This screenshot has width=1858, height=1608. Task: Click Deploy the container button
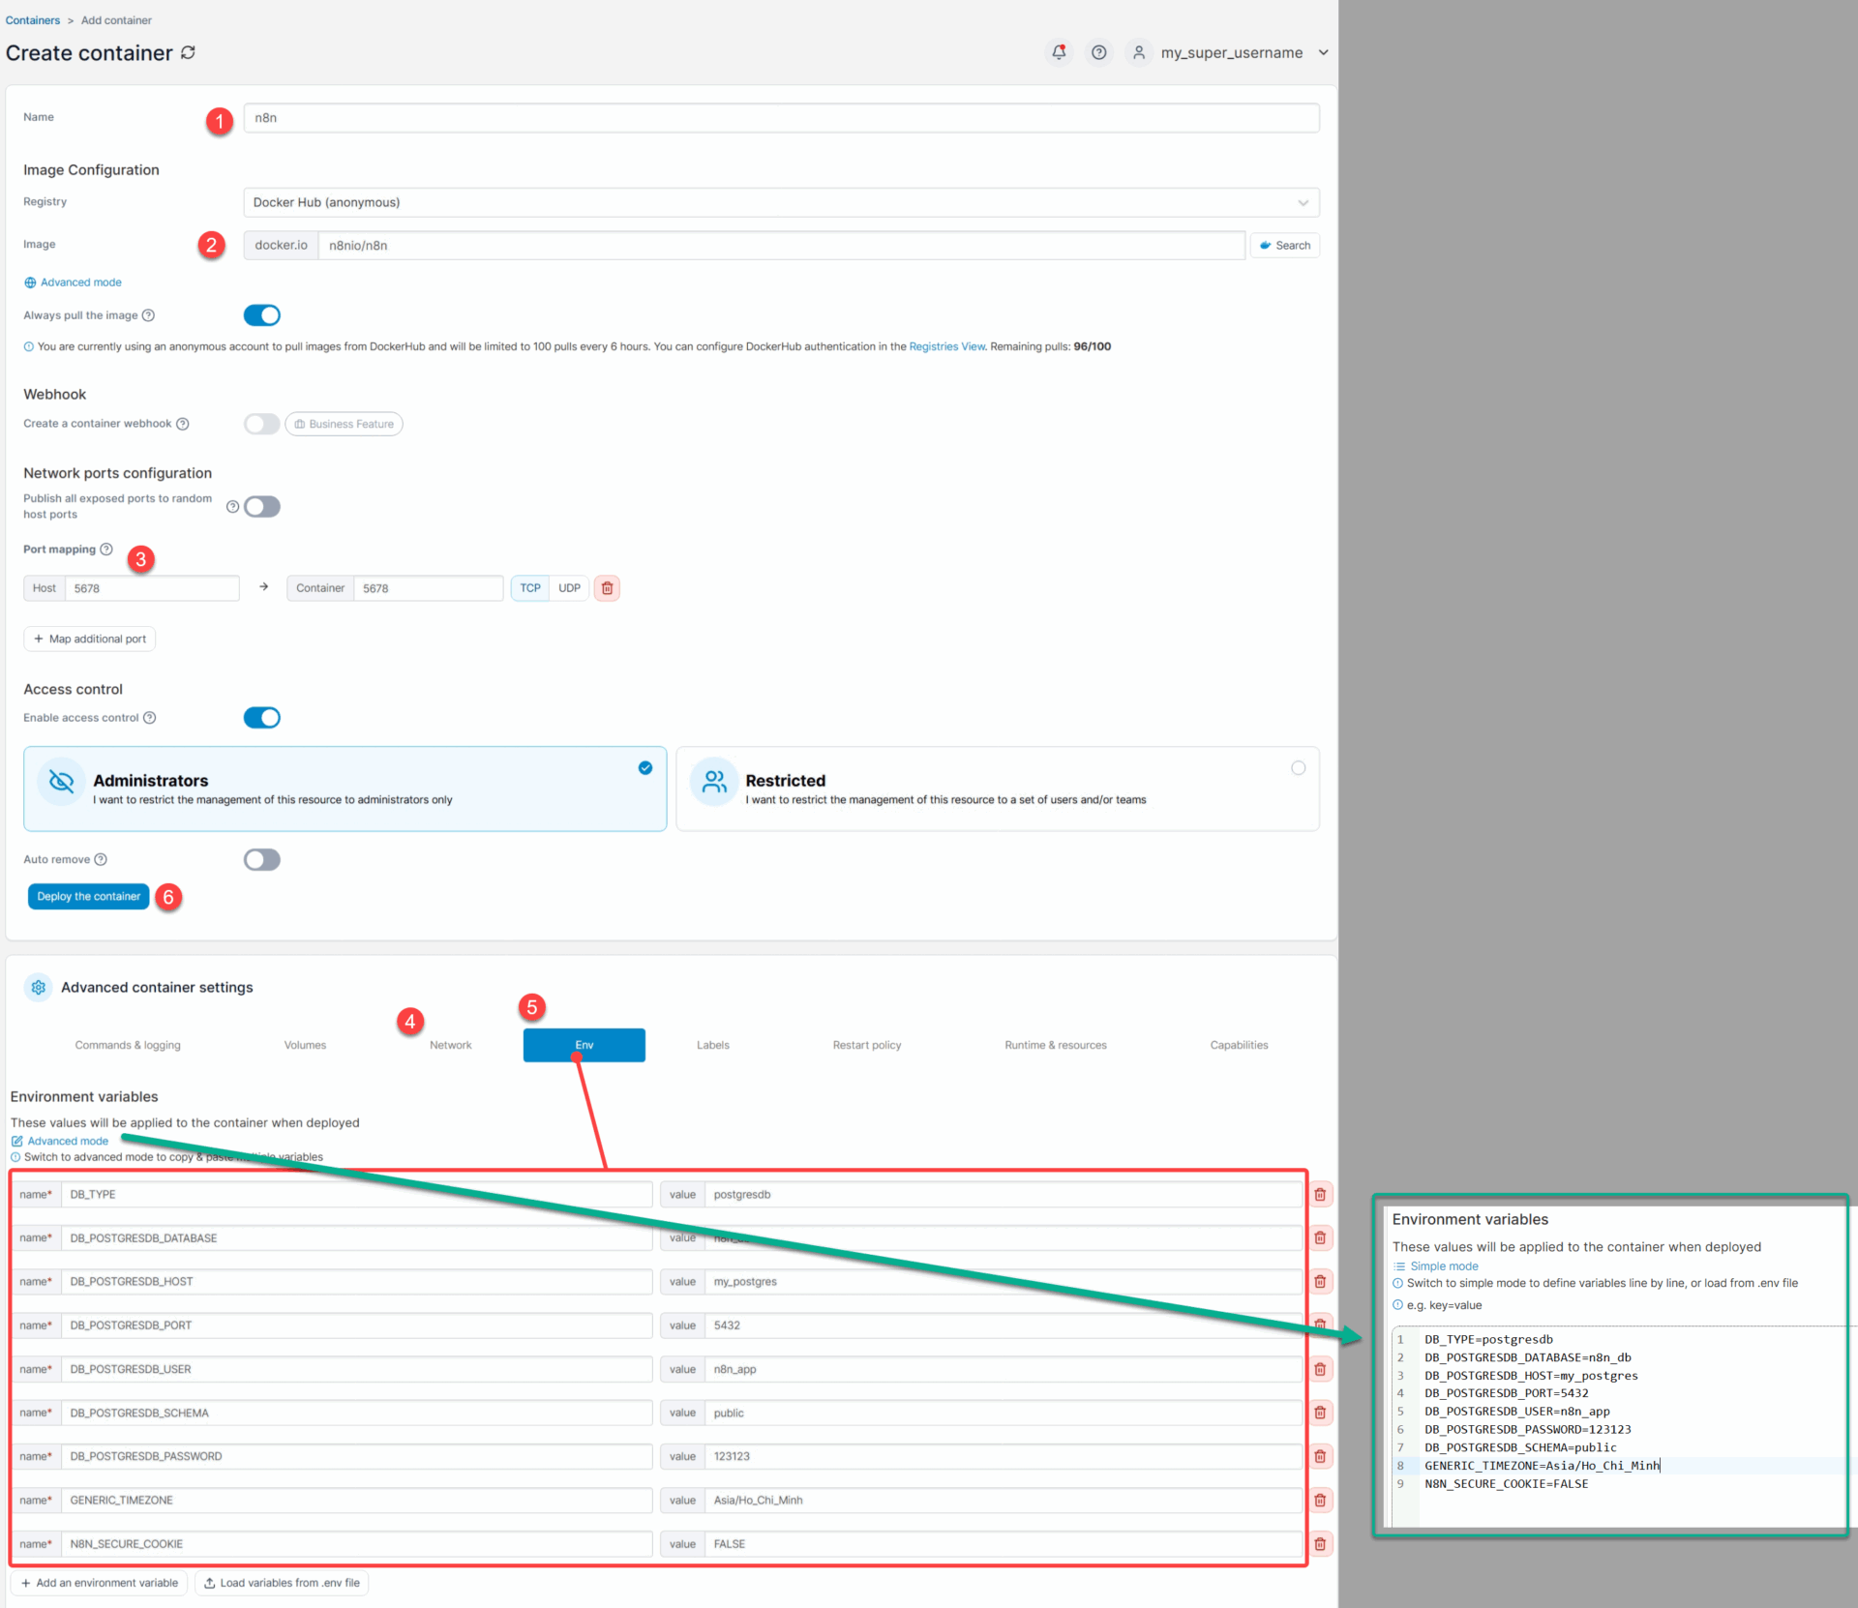89,897
